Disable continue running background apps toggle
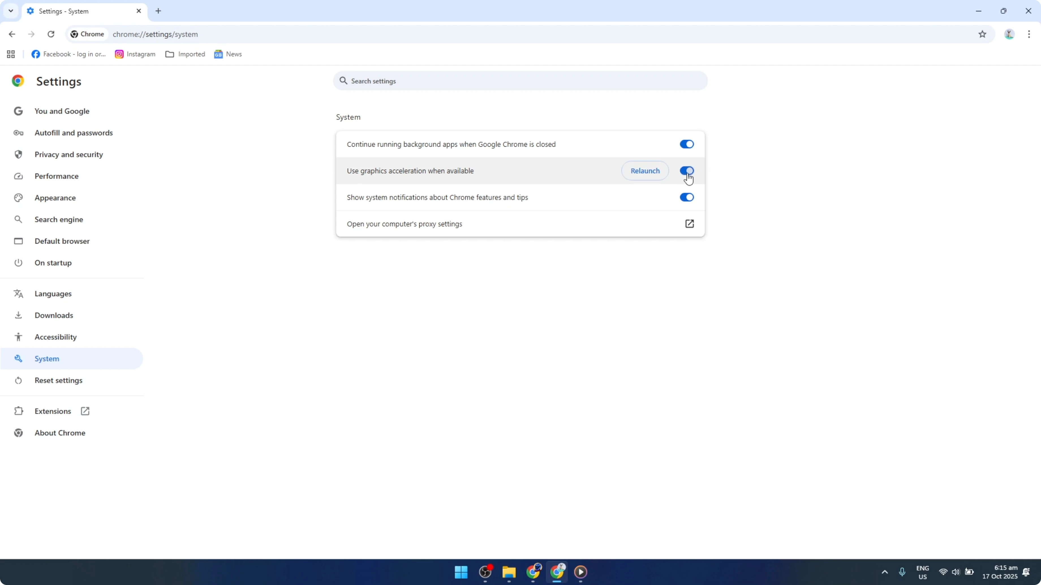Viewport: 1041px width, 585px height. point(687,144)
